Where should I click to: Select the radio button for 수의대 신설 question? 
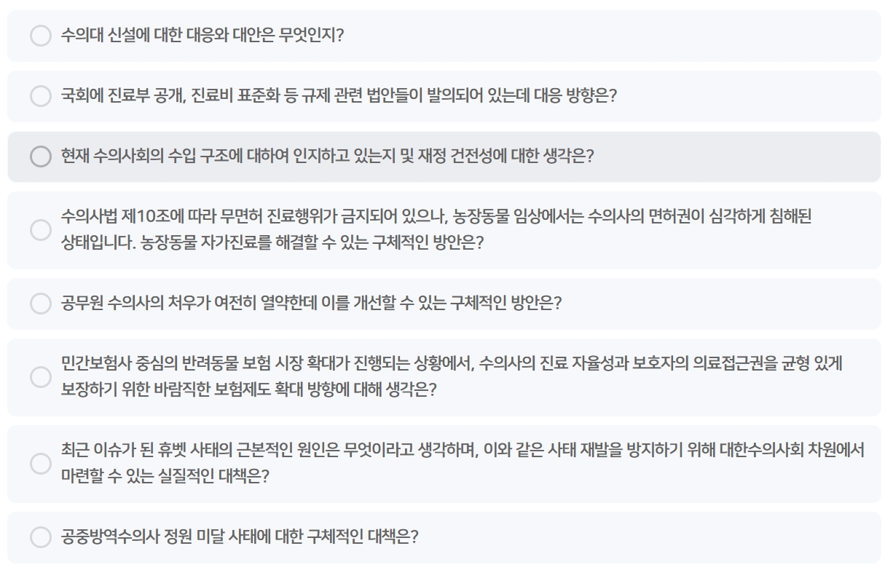(x=41, y=36)
